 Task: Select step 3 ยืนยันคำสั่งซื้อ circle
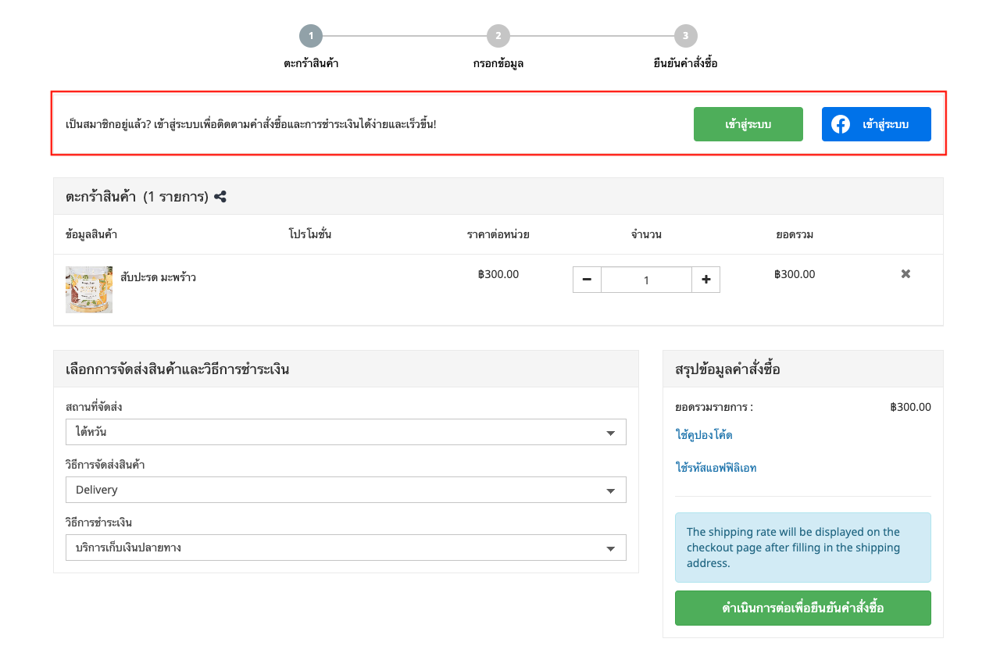685,36
